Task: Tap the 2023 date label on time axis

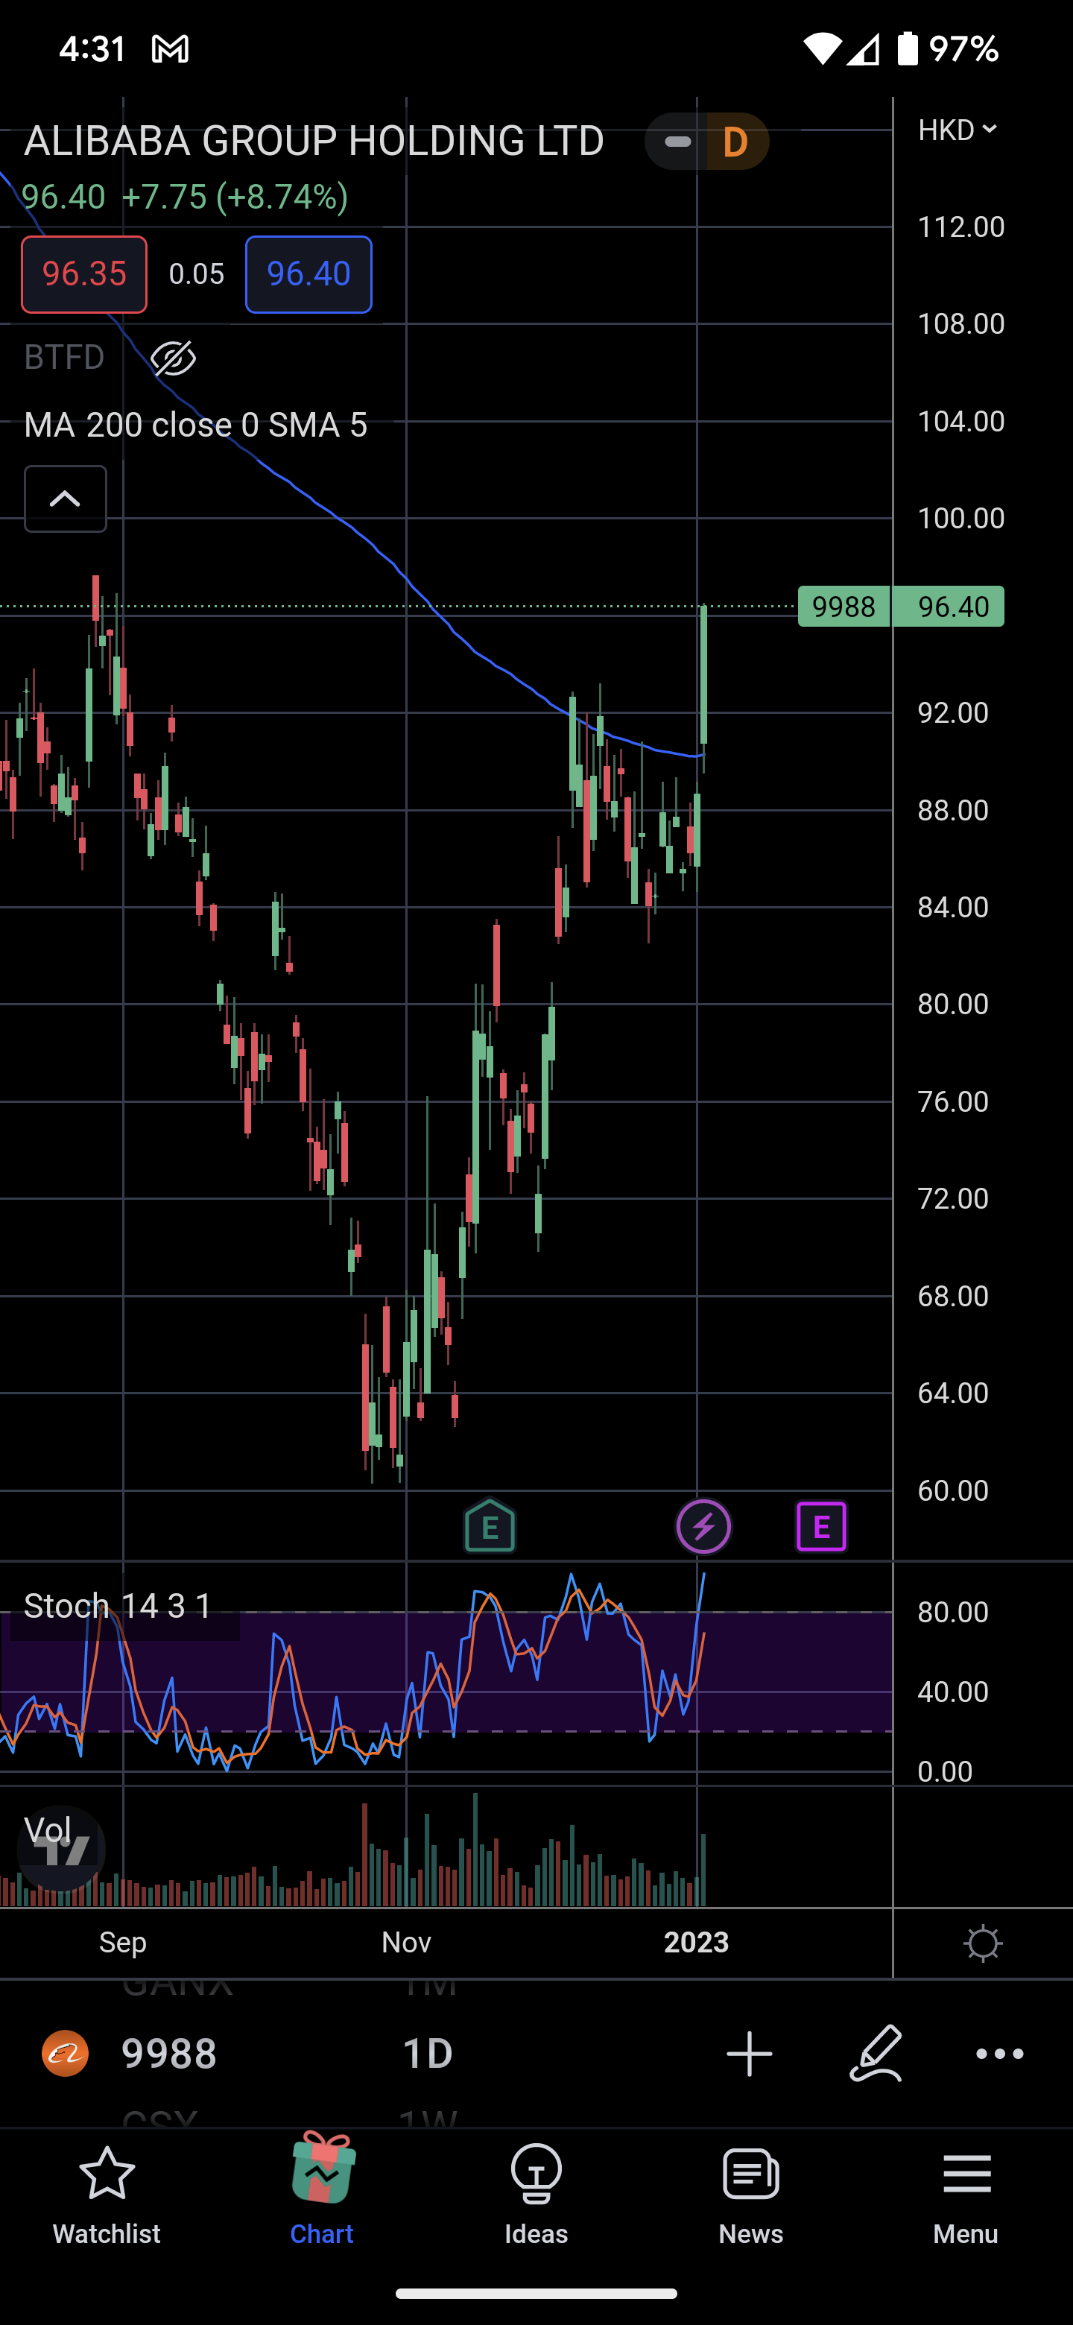Action: click(697, 1942)
